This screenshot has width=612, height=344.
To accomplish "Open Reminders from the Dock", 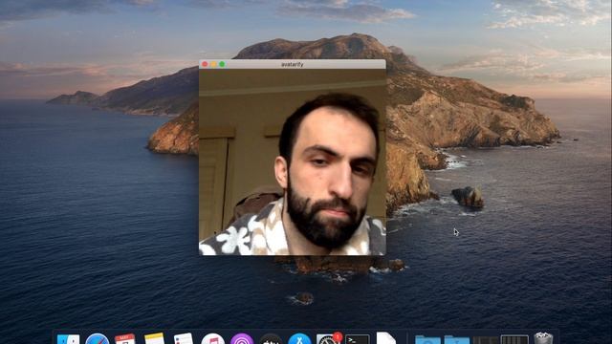I will 184,338.
